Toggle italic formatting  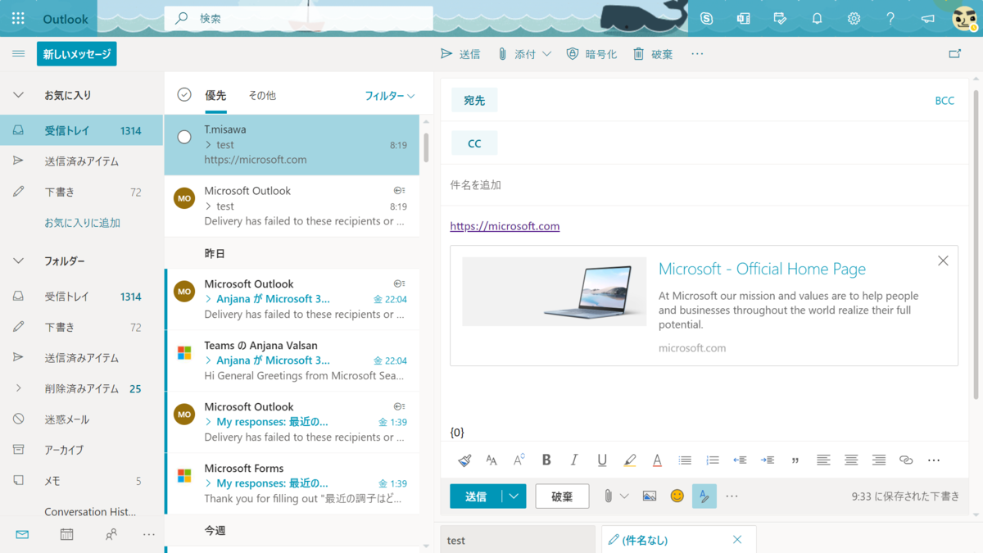click(574, 460)
